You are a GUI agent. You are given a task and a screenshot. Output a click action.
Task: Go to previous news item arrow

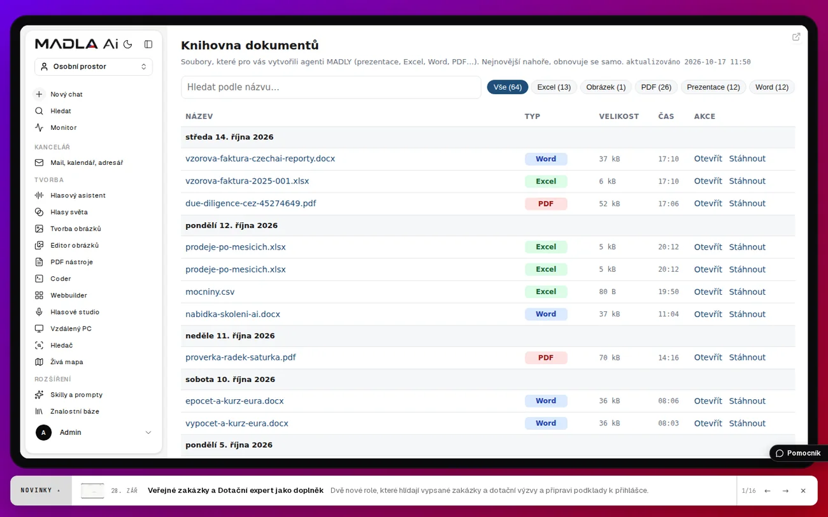point(767,491)
